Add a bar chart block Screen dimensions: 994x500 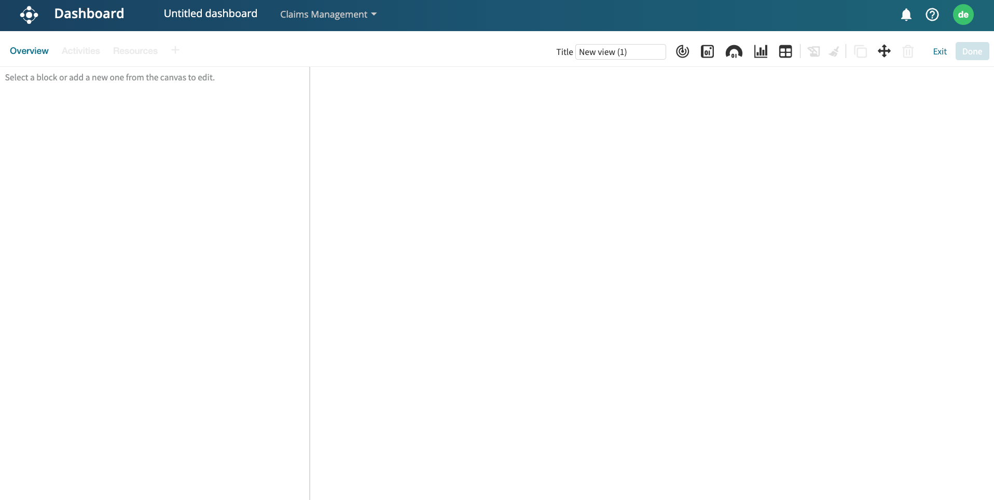click(761, 51)
